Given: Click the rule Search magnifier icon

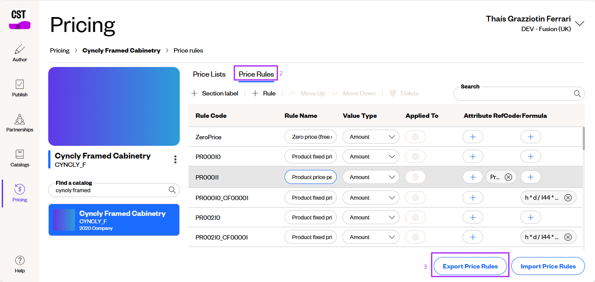Looking at the screenshot, I should coord(577,93).
